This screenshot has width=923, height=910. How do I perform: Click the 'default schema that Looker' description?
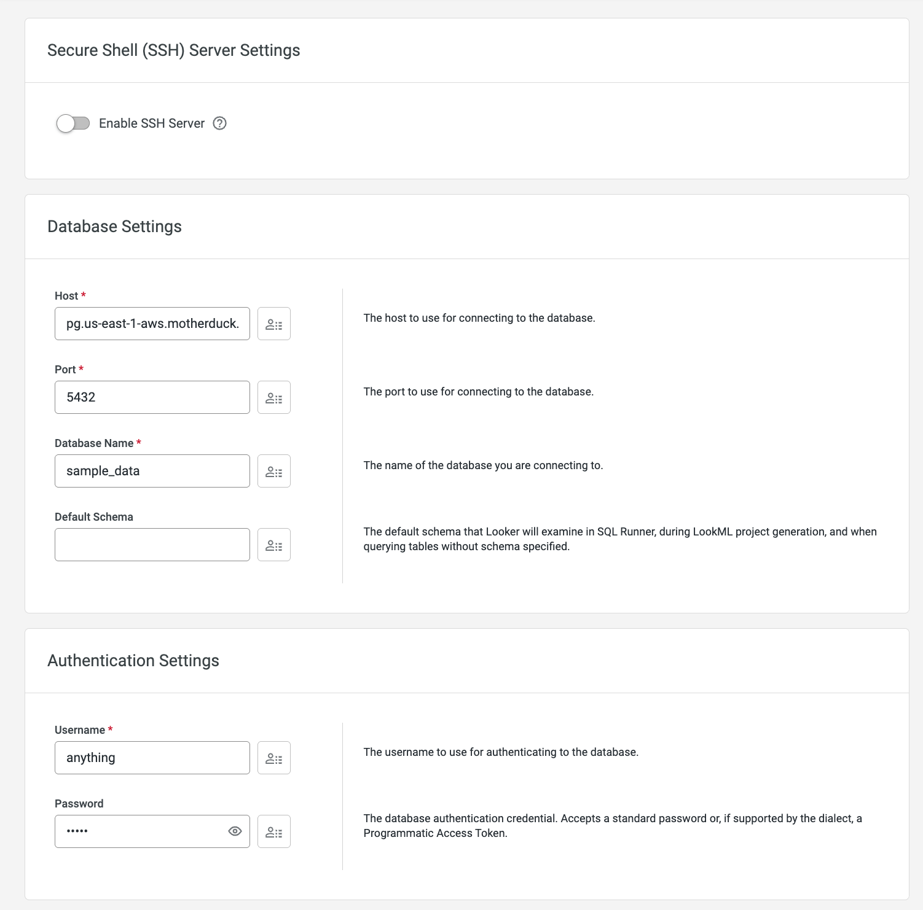620,539
